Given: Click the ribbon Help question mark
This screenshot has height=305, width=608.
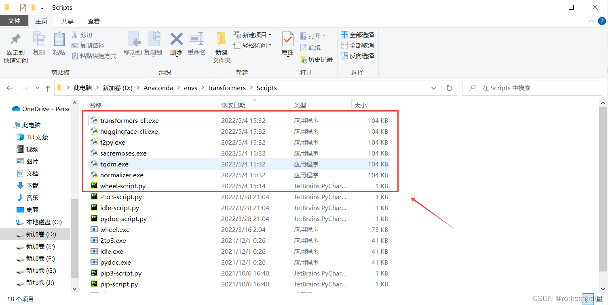Looking at the screenshot, I should coord(602,21).
